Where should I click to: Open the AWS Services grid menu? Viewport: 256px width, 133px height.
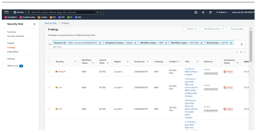pyautogui.click(x=18, y=12)
